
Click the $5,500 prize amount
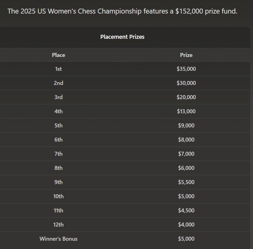[x=186, y=182]
